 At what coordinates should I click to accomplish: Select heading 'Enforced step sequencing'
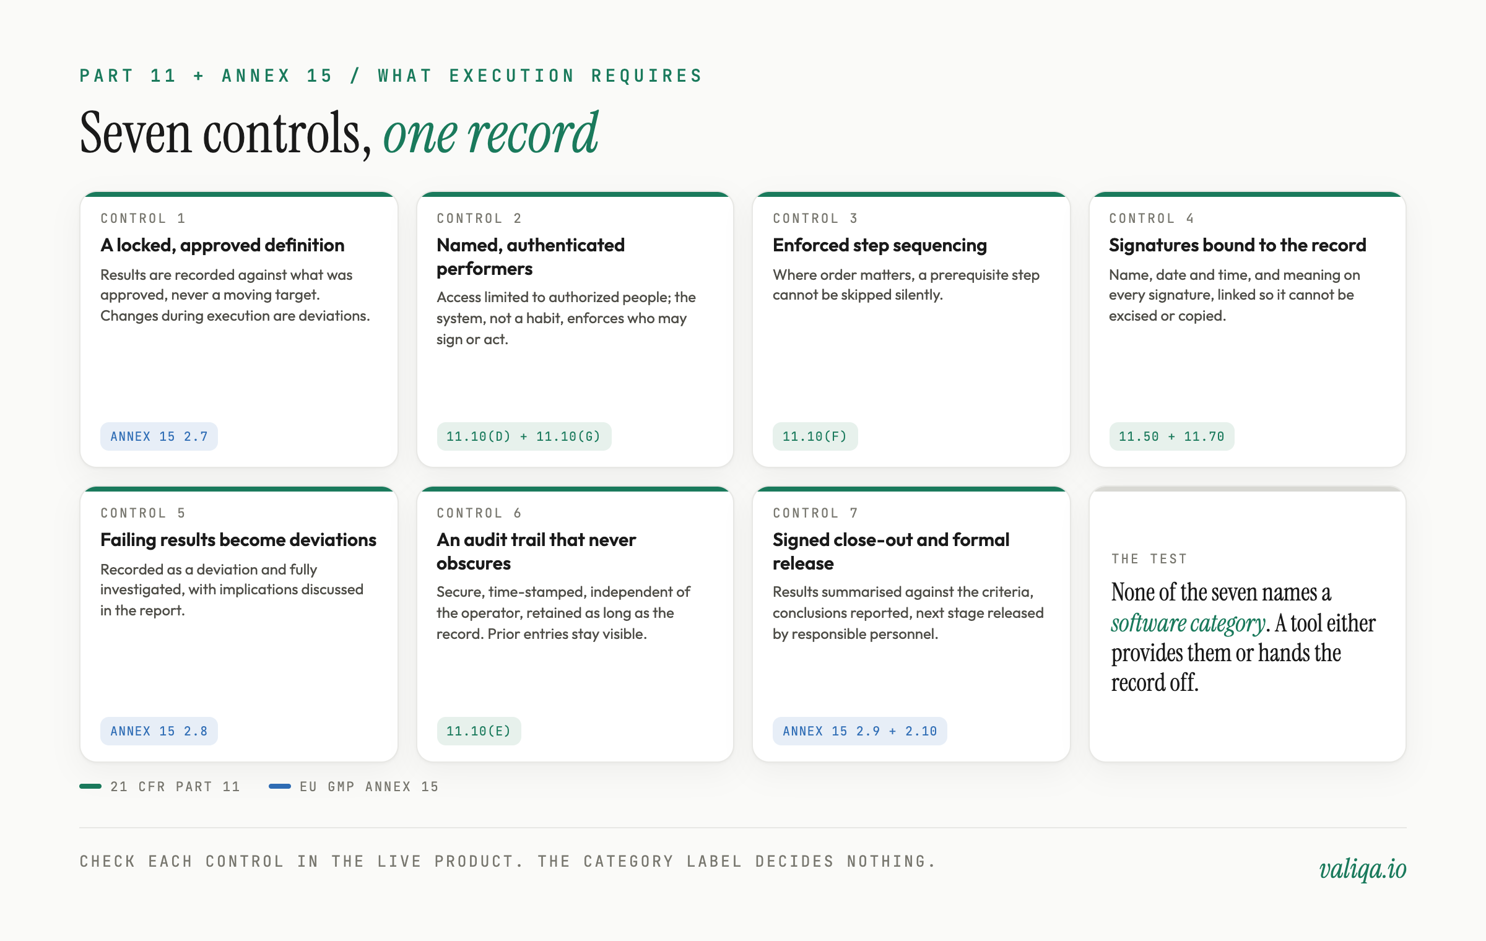coord(880,245)
